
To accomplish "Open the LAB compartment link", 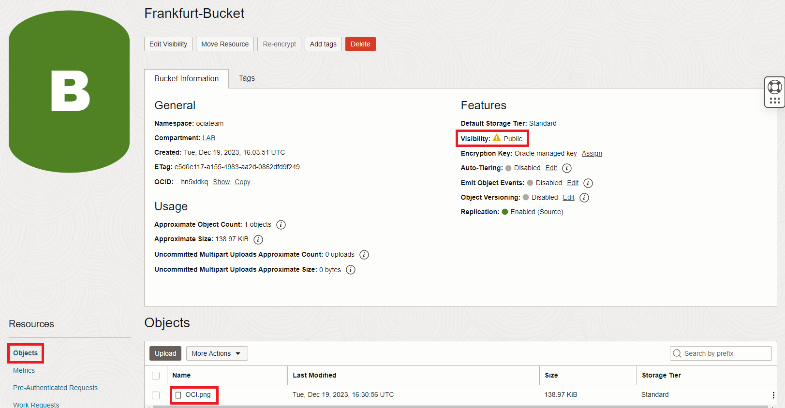I will (208, 138).
